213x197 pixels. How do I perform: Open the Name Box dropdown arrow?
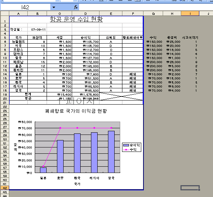click(x=54, y=7)
